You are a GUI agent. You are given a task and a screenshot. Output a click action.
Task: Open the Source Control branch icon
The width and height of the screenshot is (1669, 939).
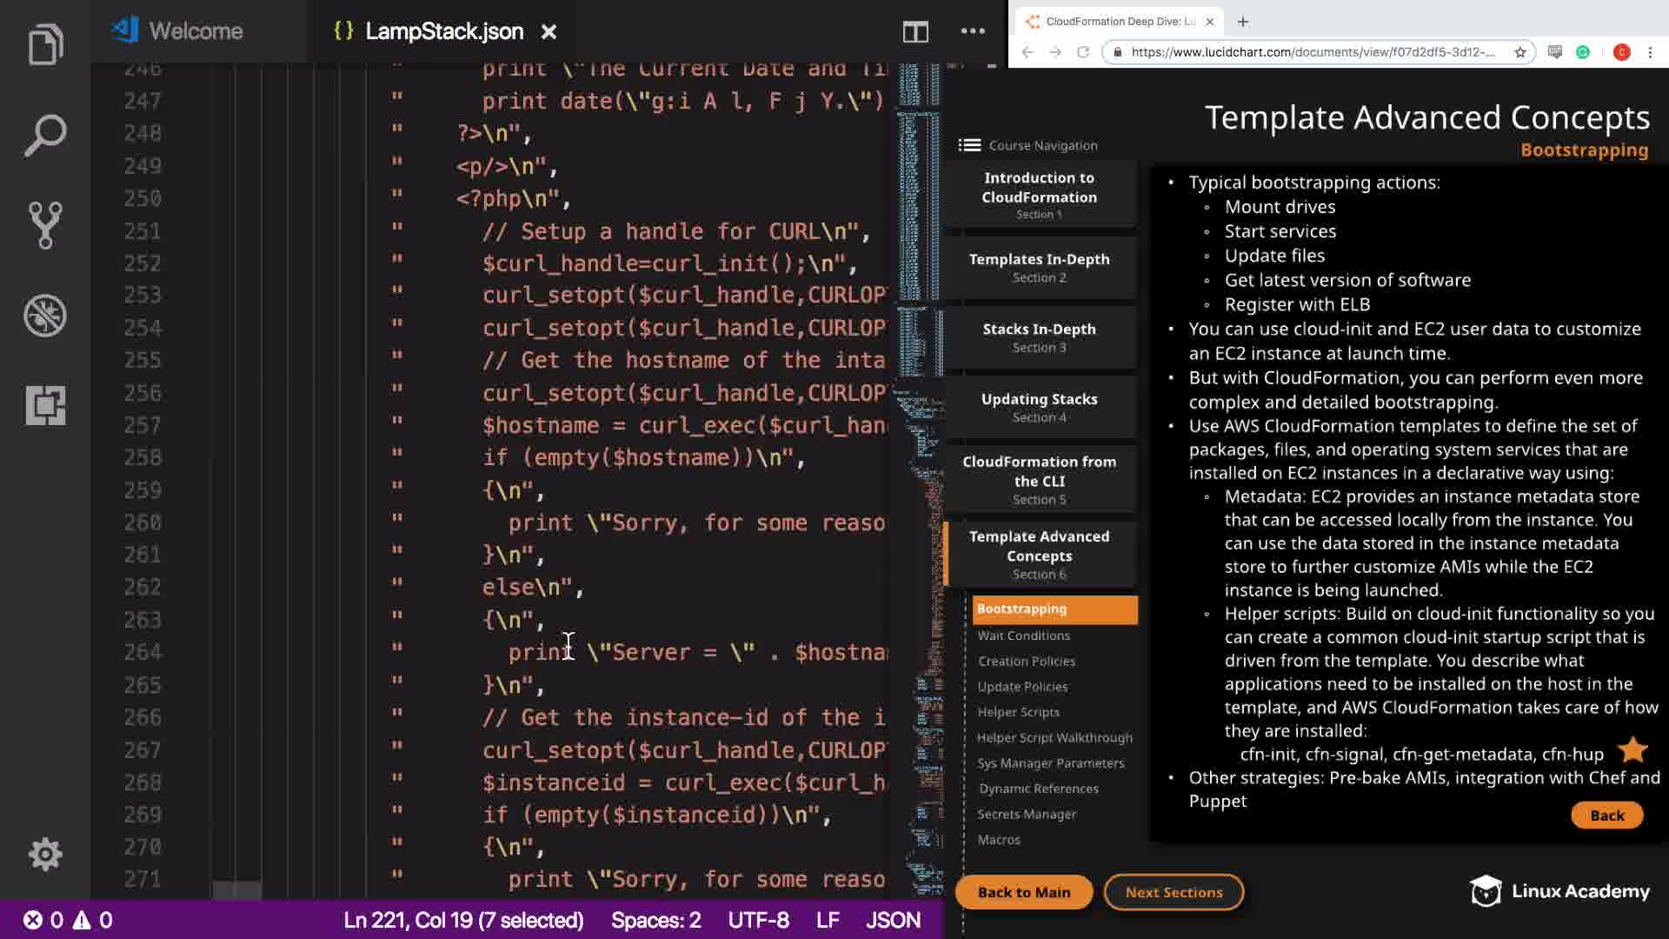coord(45,225)
